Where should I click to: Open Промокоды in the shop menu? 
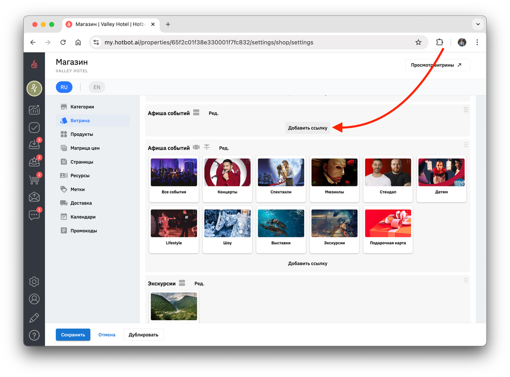tap(93, 231)
